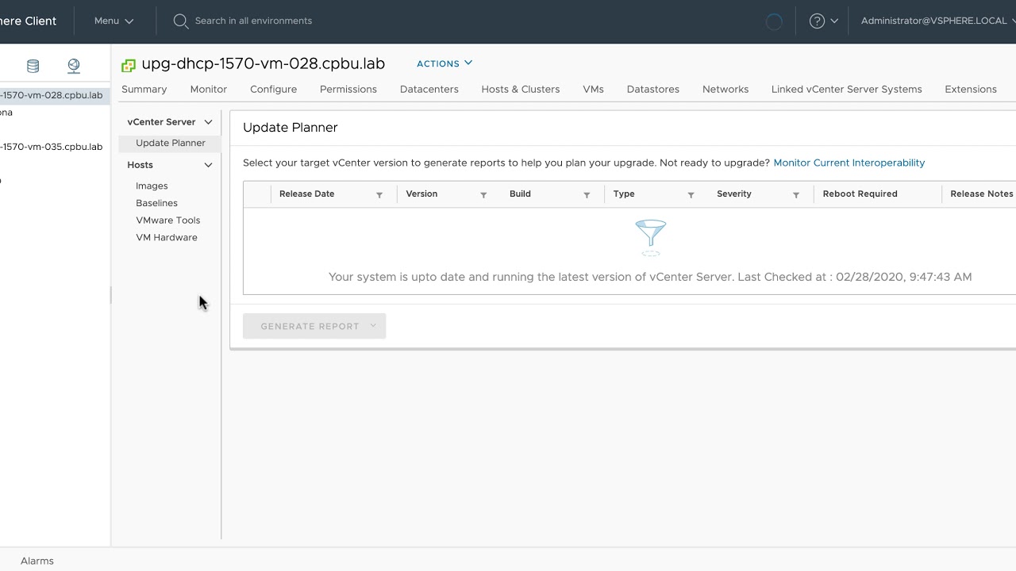Click the Release Notes column header
Image resolution: width=1016 pixels, height=571 pixels.
click(982, 194)
